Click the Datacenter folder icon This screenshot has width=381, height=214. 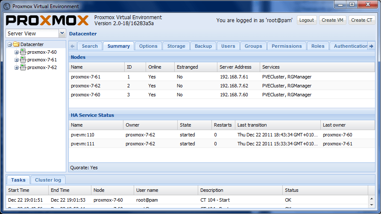point(16,44)
